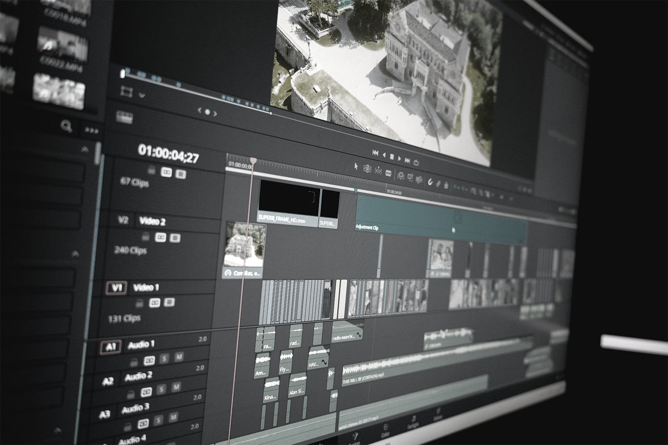Pick the Blade razor tool
This screenshot has height=445, width=668.
(388, 173)
